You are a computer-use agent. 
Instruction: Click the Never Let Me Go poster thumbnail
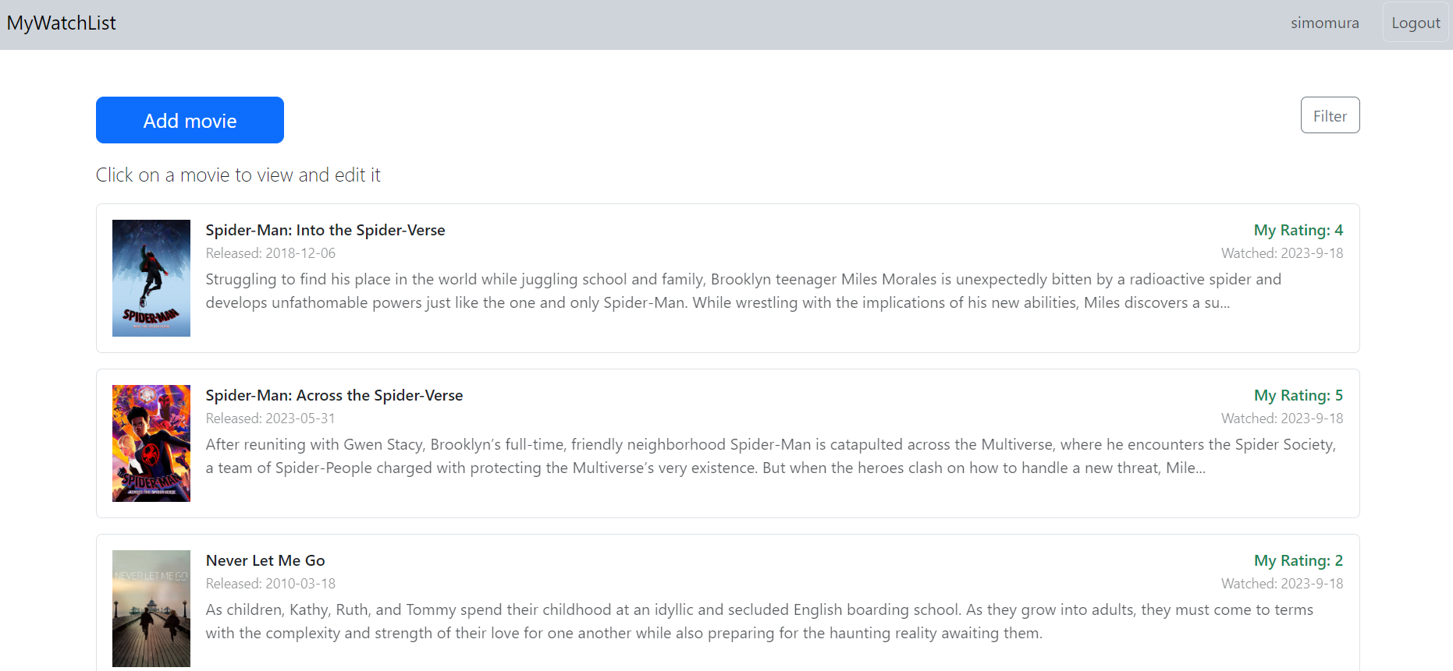click(x=151, y=609)
